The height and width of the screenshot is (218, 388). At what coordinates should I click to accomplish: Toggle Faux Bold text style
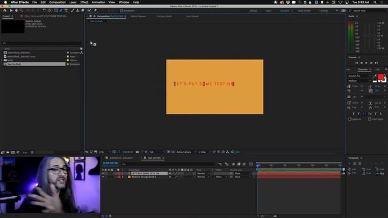[x=353, y=114]
